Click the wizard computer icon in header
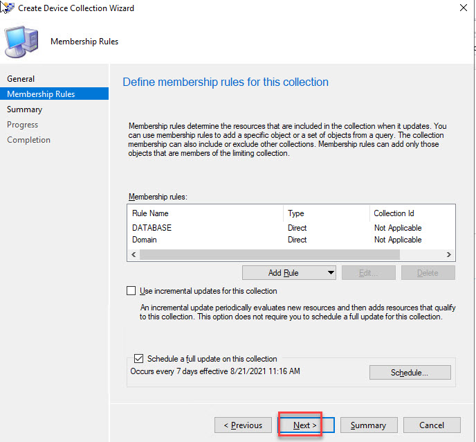This screenshot has width=476, height=442. pyautogui.click(x=23, y=40)
